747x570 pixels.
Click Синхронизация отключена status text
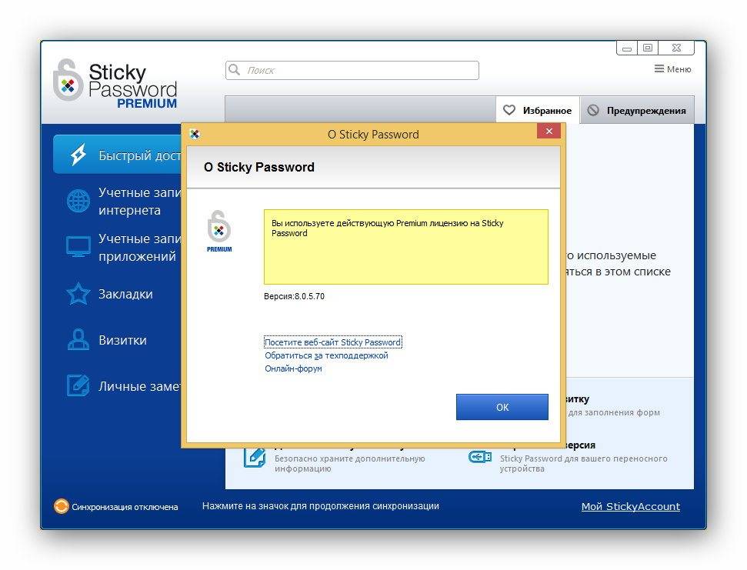pyautogui.click(x=125, y=507)
